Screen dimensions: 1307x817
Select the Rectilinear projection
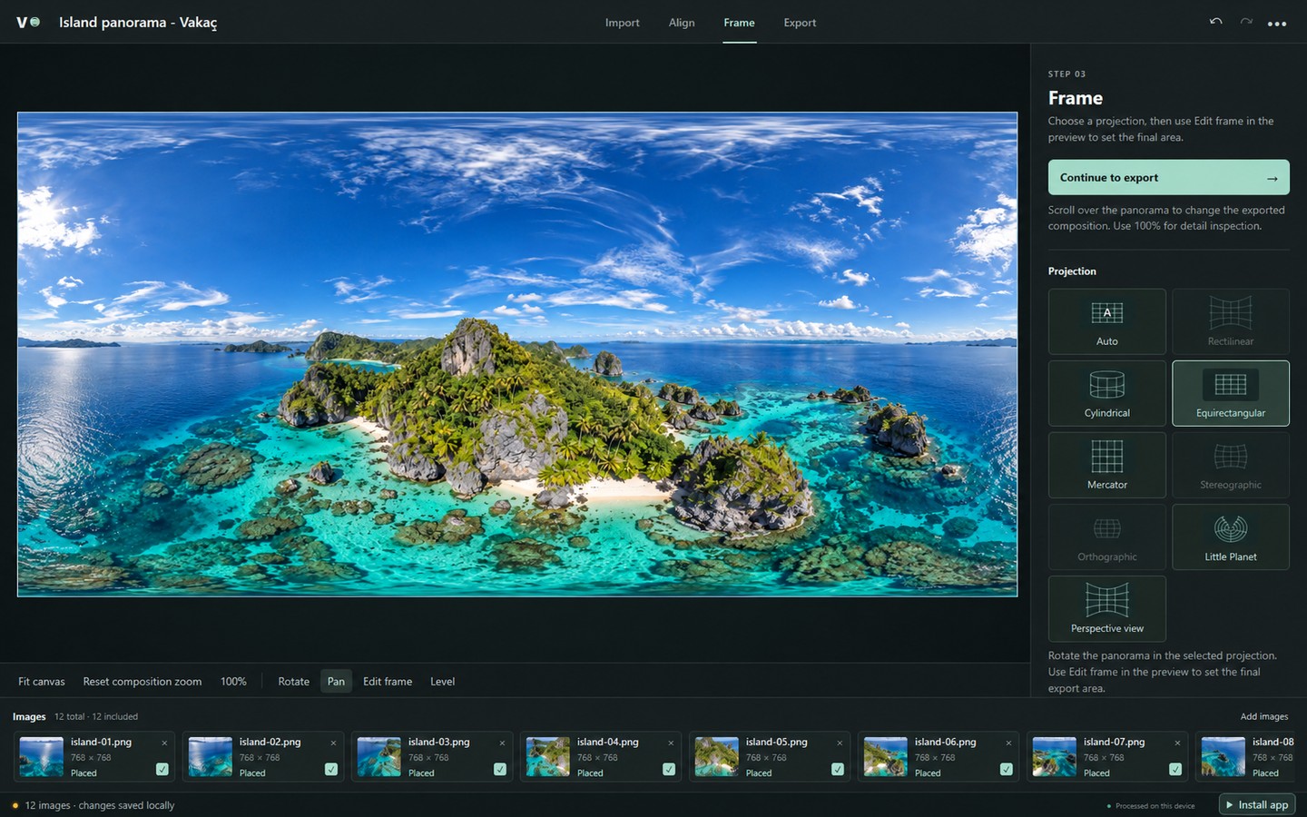pyautogui.click(x=1230, y=321)
